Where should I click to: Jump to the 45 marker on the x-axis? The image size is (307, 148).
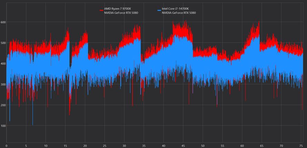coord(183,145)
